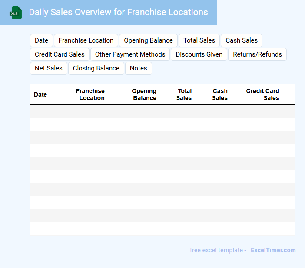Click the Date column header
Viewport: 305px width, 268px height.
[x=40, y=94]
